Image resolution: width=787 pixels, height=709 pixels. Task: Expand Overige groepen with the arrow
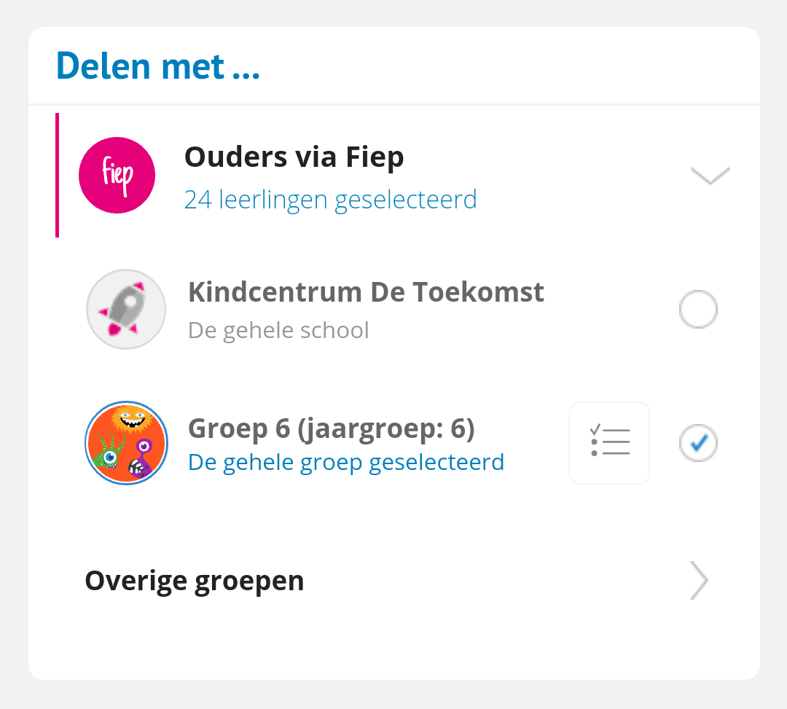tap(699, 580)
